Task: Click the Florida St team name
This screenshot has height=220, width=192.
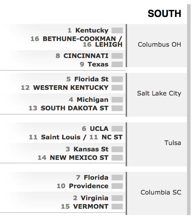Action: [x=91, y=79]
